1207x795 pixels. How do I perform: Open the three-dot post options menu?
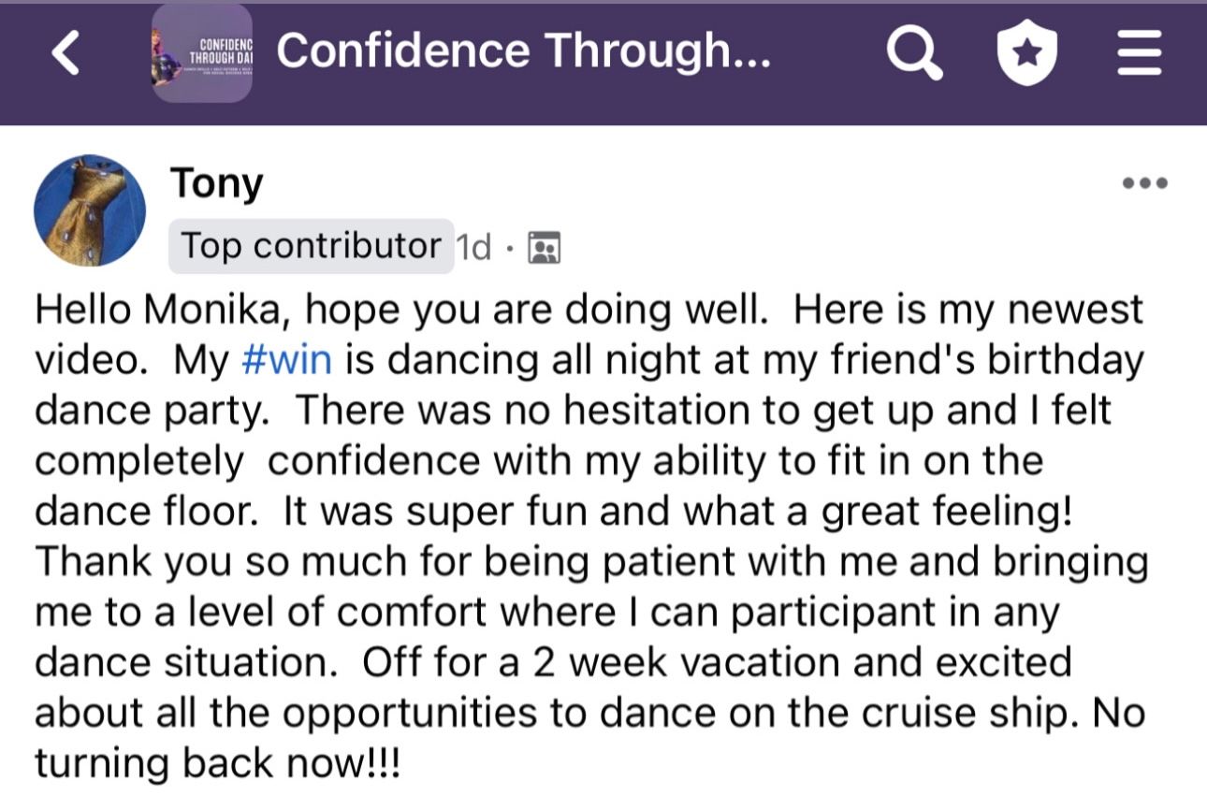click(x=1144, y=183)
